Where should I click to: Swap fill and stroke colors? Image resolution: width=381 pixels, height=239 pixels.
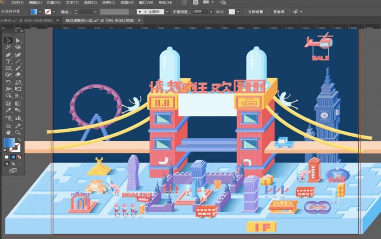(x=19, y=140)
